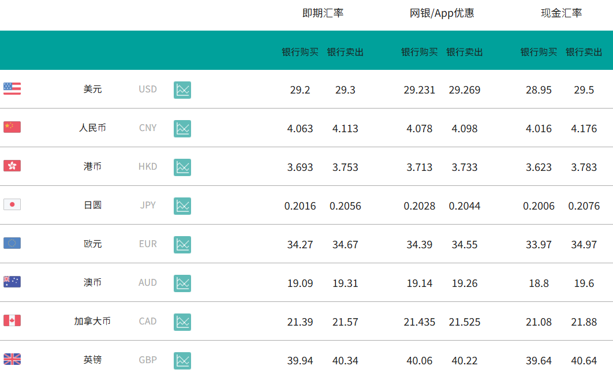The image size is (613, 377).
Task: Open the trend chart icon for GBP
Action: pyautogui.click(x=182, y=361)
